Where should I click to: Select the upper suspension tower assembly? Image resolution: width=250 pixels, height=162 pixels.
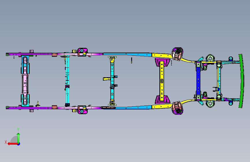point(177,54)
